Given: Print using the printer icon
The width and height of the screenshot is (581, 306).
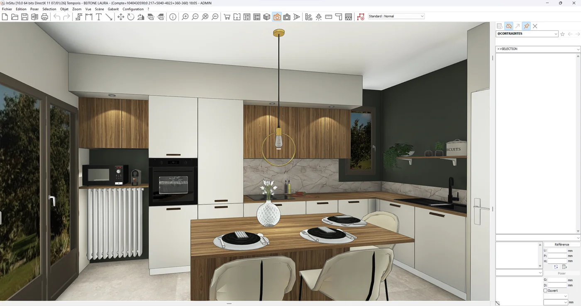Looking at the screenshot, I should (44, 17).
